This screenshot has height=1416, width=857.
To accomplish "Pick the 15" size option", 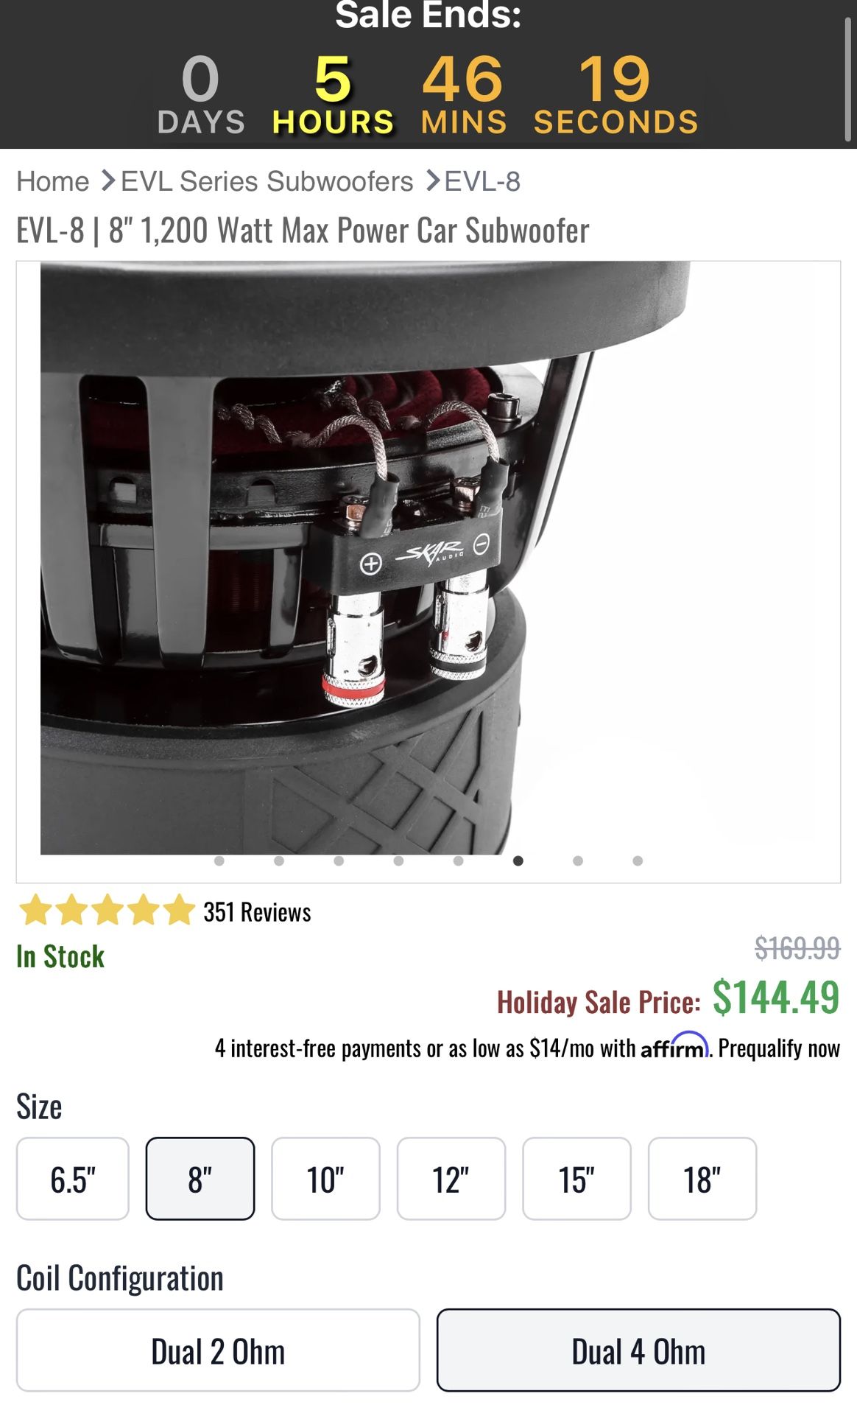I will click(x=576, y=1179).
